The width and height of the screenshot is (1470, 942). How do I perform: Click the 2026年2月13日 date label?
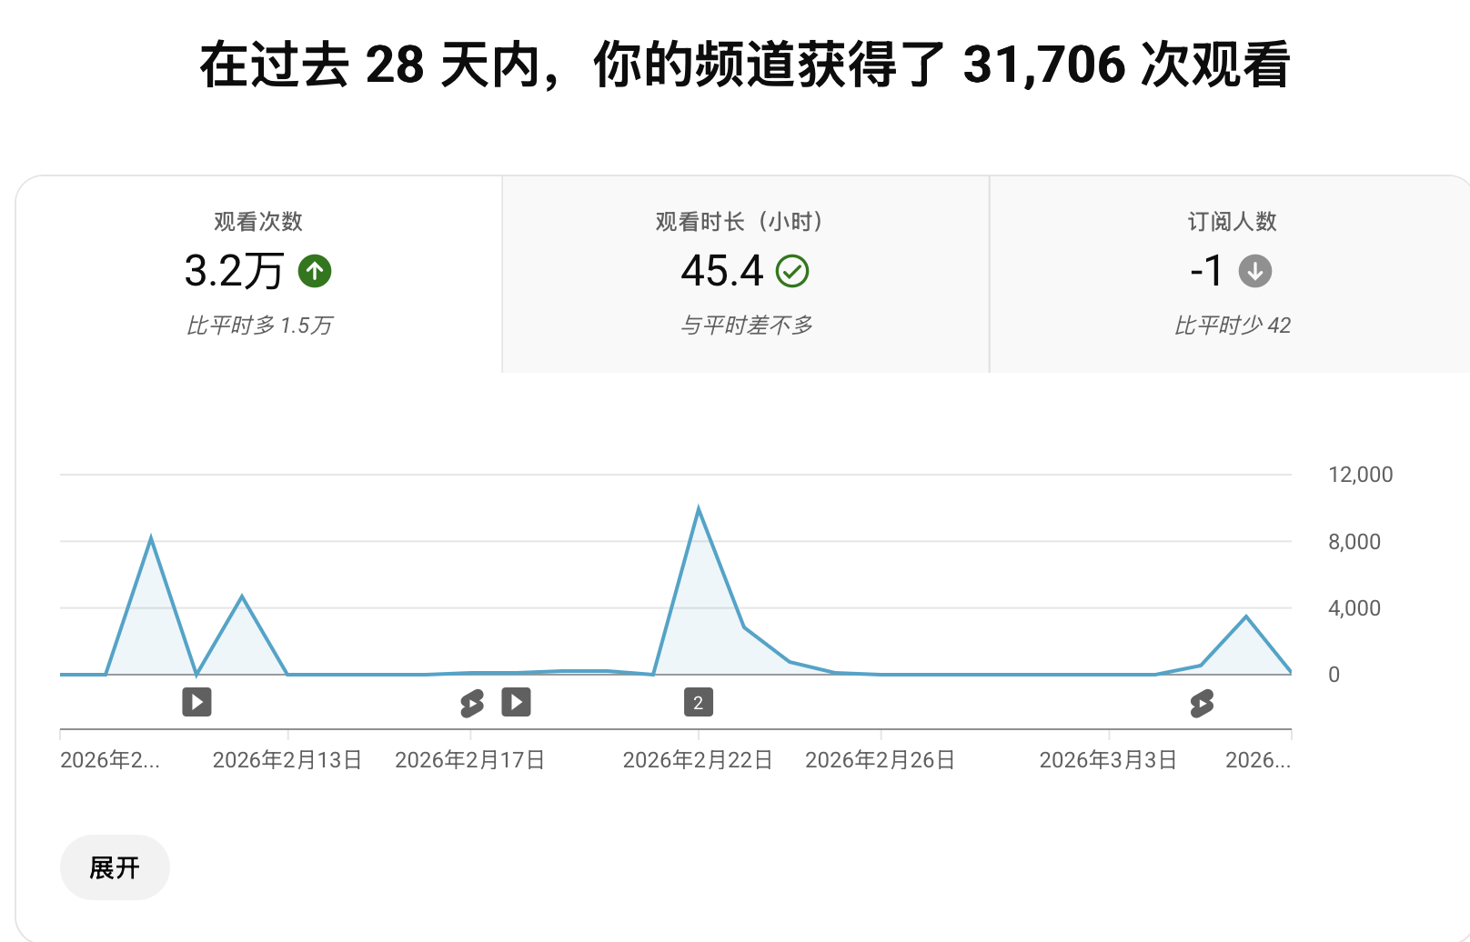[287, 760]
